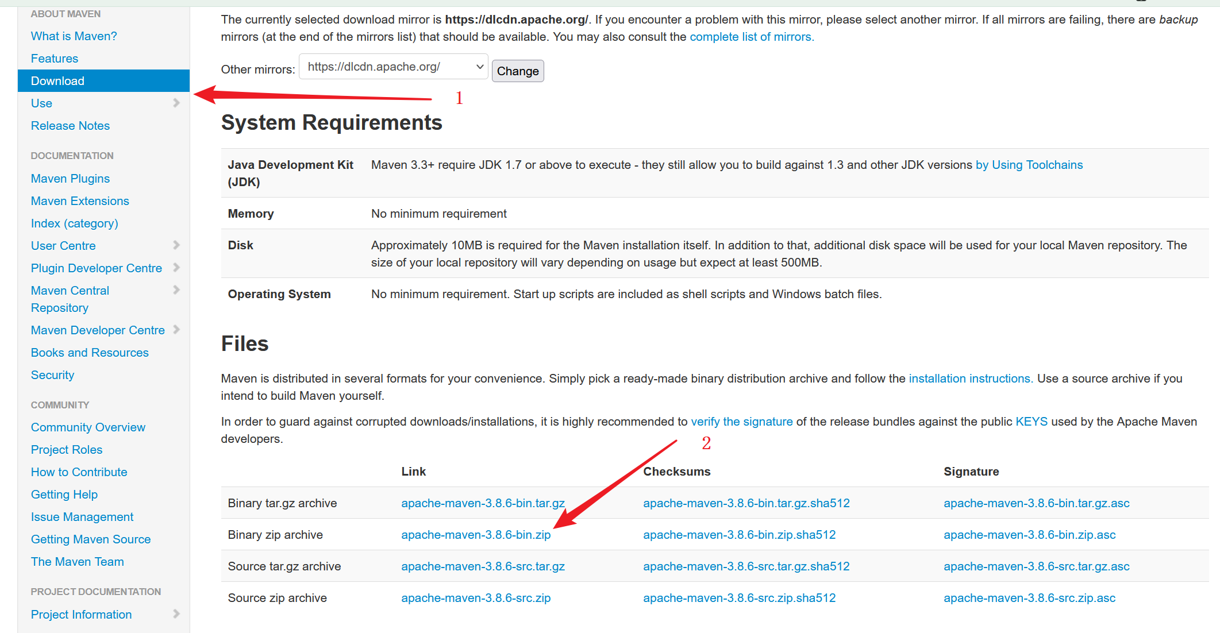This screenshot has height=633, width=1220.
Task: Open the Project Information link
Action: [x=82, y=615]
